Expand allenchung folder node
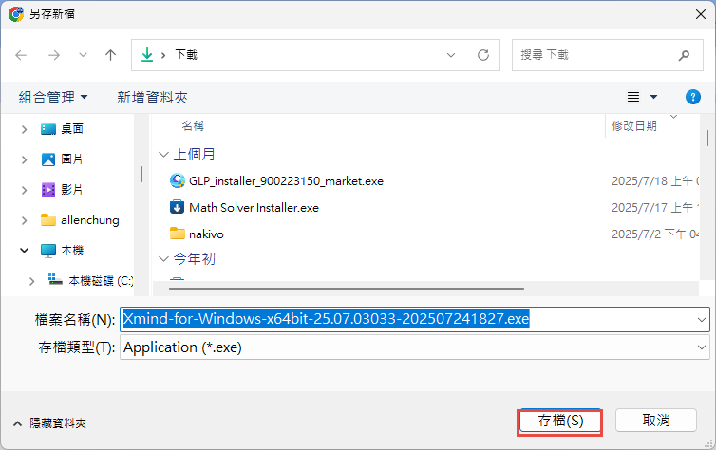The width and height of the screenshot is (716, 450). 24,221
